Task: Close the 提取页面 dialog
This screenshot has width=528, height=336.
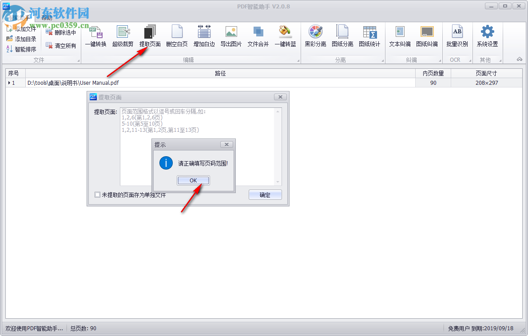Action: pos(280,97)
